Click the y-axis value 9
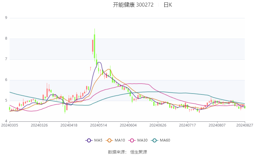This screenshot has height=155, width=255. tap(6, 18)
